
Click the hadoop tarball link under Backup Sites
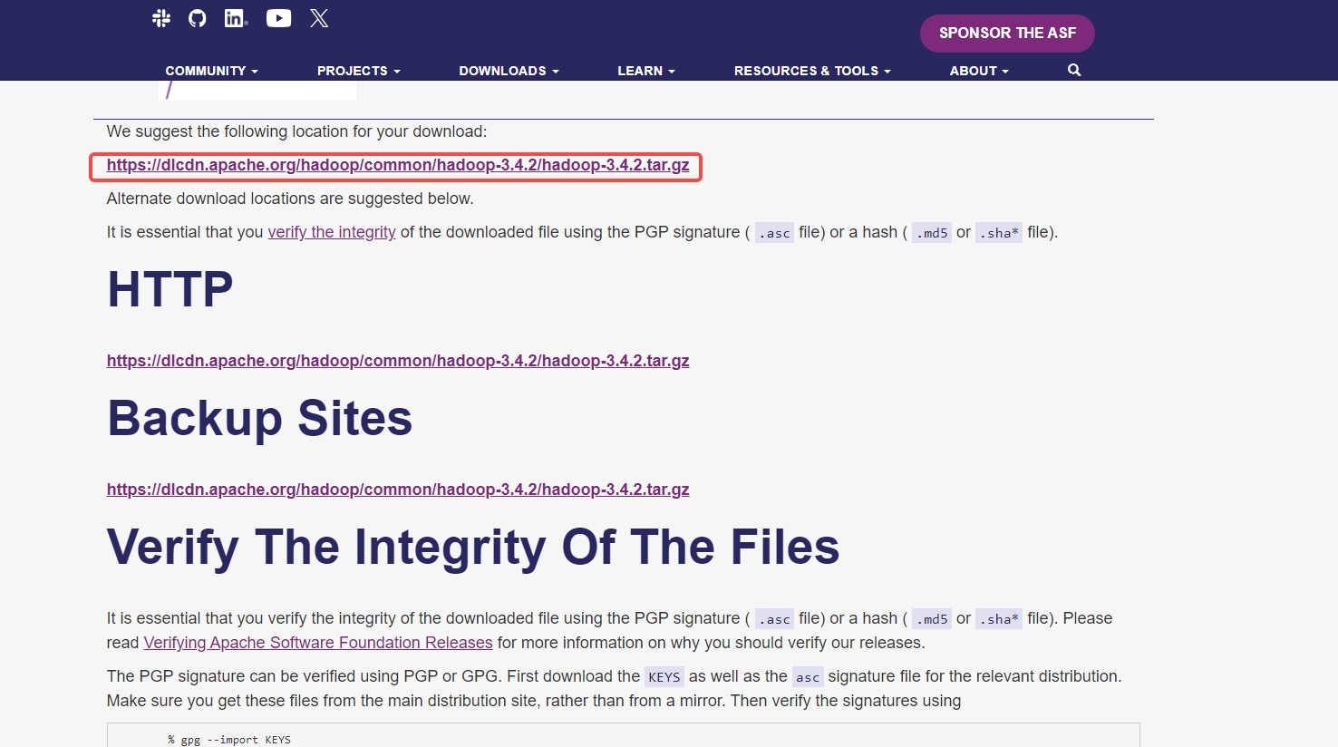(x=398, y=490)
